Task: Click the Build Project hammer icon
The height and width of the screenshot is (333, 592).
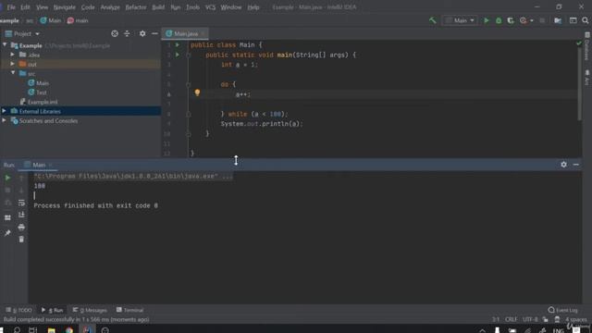Action: 433,20
